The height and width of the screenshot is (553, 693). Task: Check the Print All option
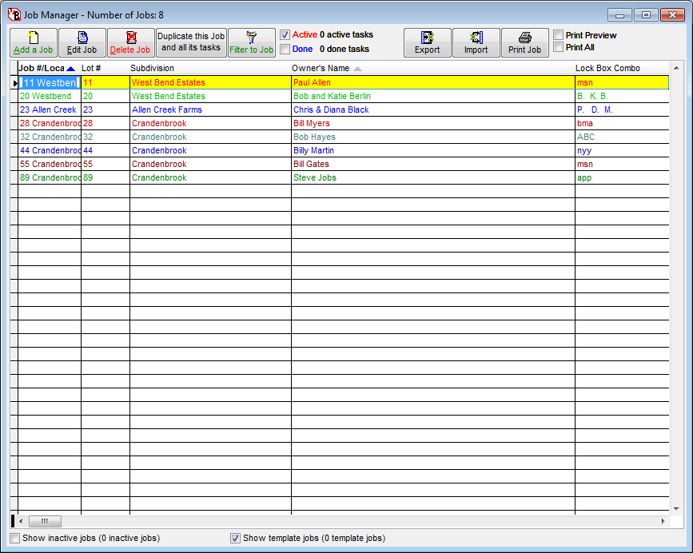tap(559, 47)
